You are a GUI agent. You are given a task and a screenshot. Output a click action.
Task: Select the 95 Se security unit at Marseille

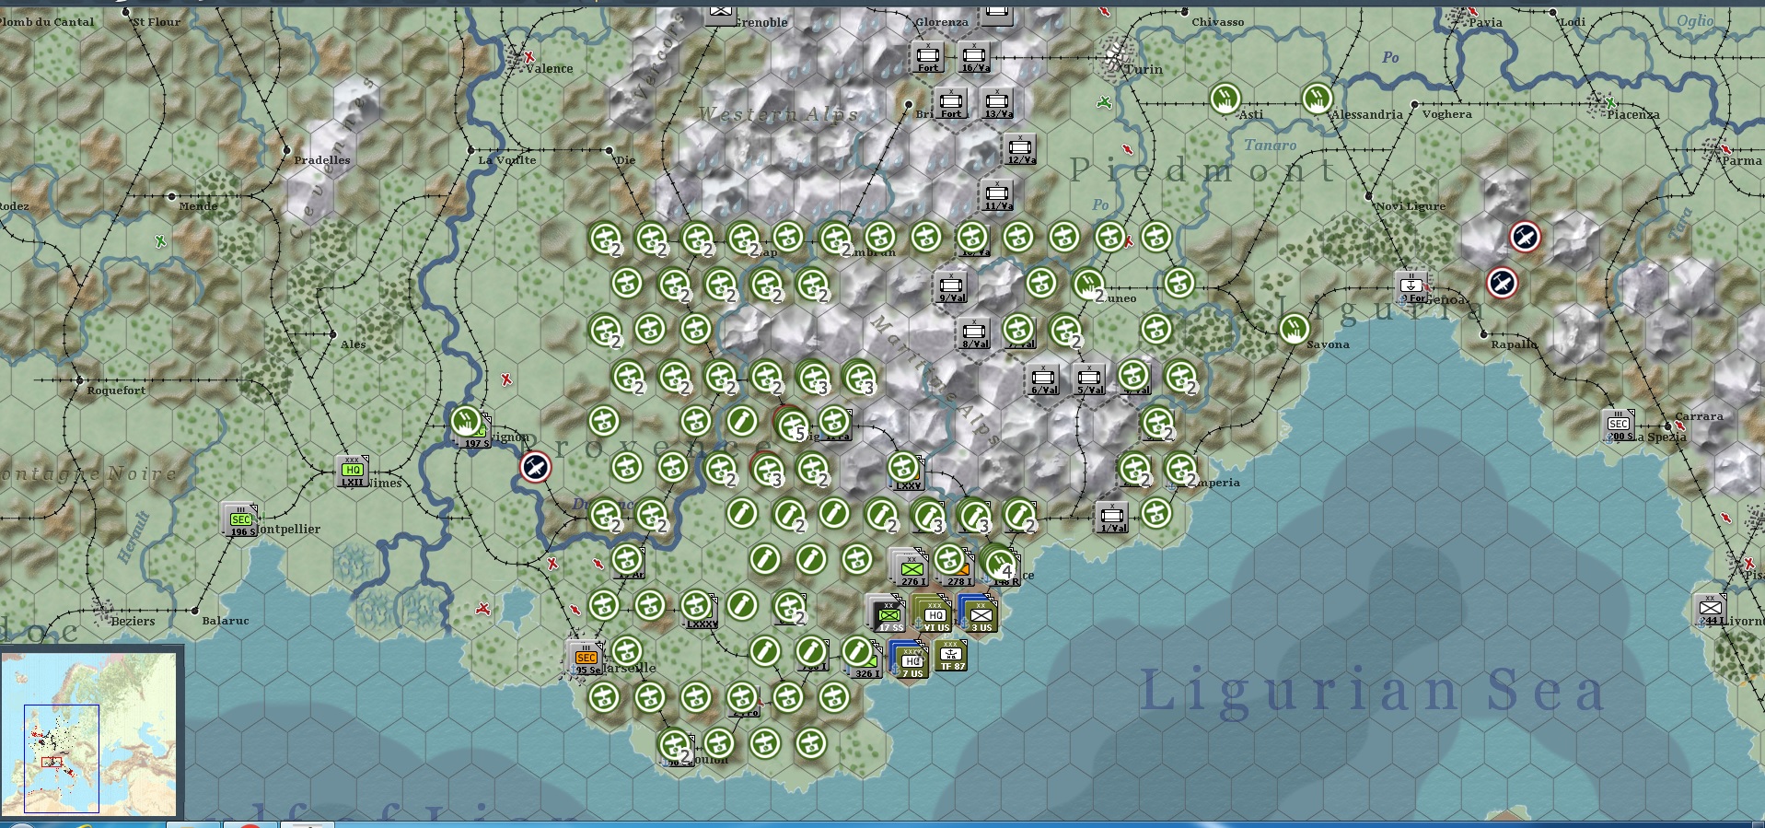pos(586,659)
